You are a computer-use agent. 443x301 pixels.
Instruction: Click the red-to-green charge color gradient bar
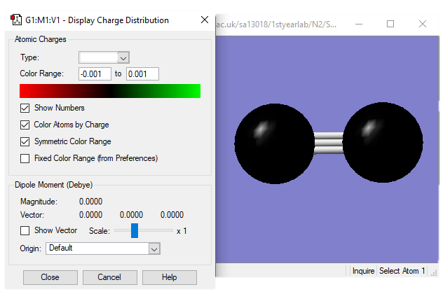110,91
